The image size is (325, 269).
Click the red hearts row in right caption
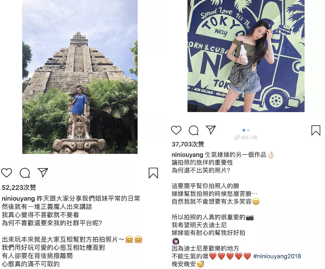click(230, 256)
